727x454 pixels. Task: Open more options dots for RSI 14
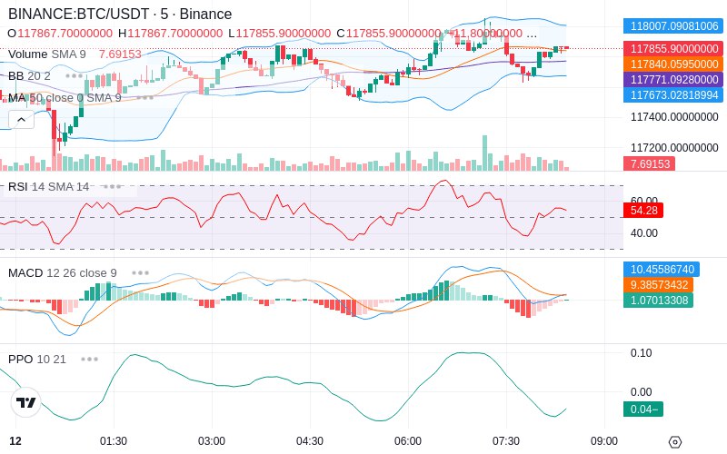[x=112, y=187]
